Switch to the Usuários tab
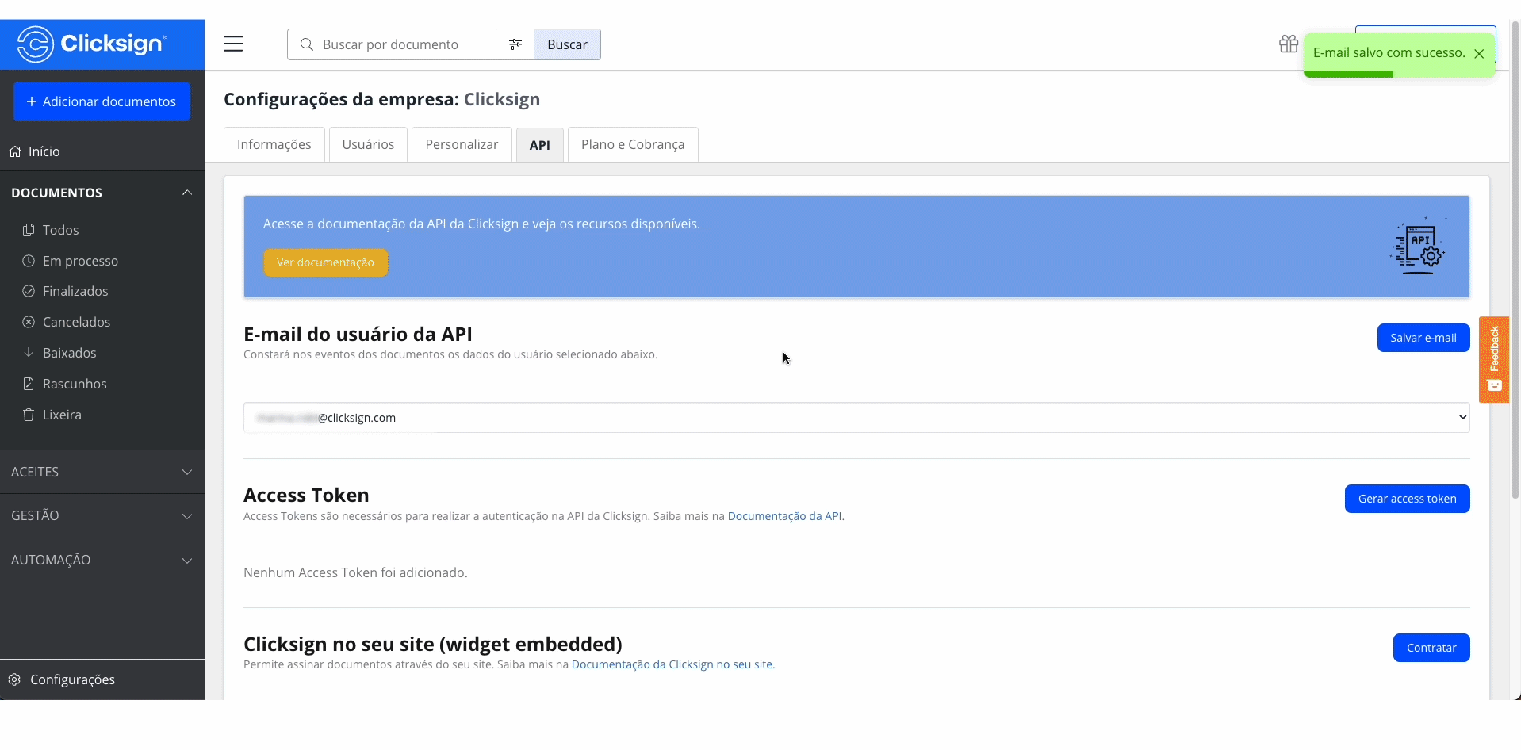 pos(368,144)
